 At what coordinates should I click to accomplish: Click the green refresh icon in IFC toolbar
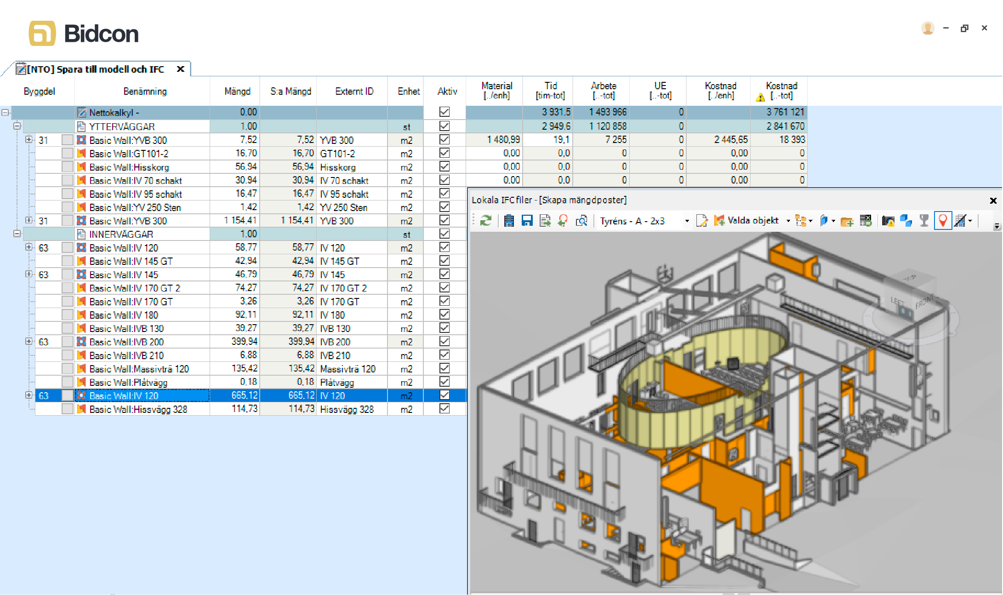[x=485, y=221]
